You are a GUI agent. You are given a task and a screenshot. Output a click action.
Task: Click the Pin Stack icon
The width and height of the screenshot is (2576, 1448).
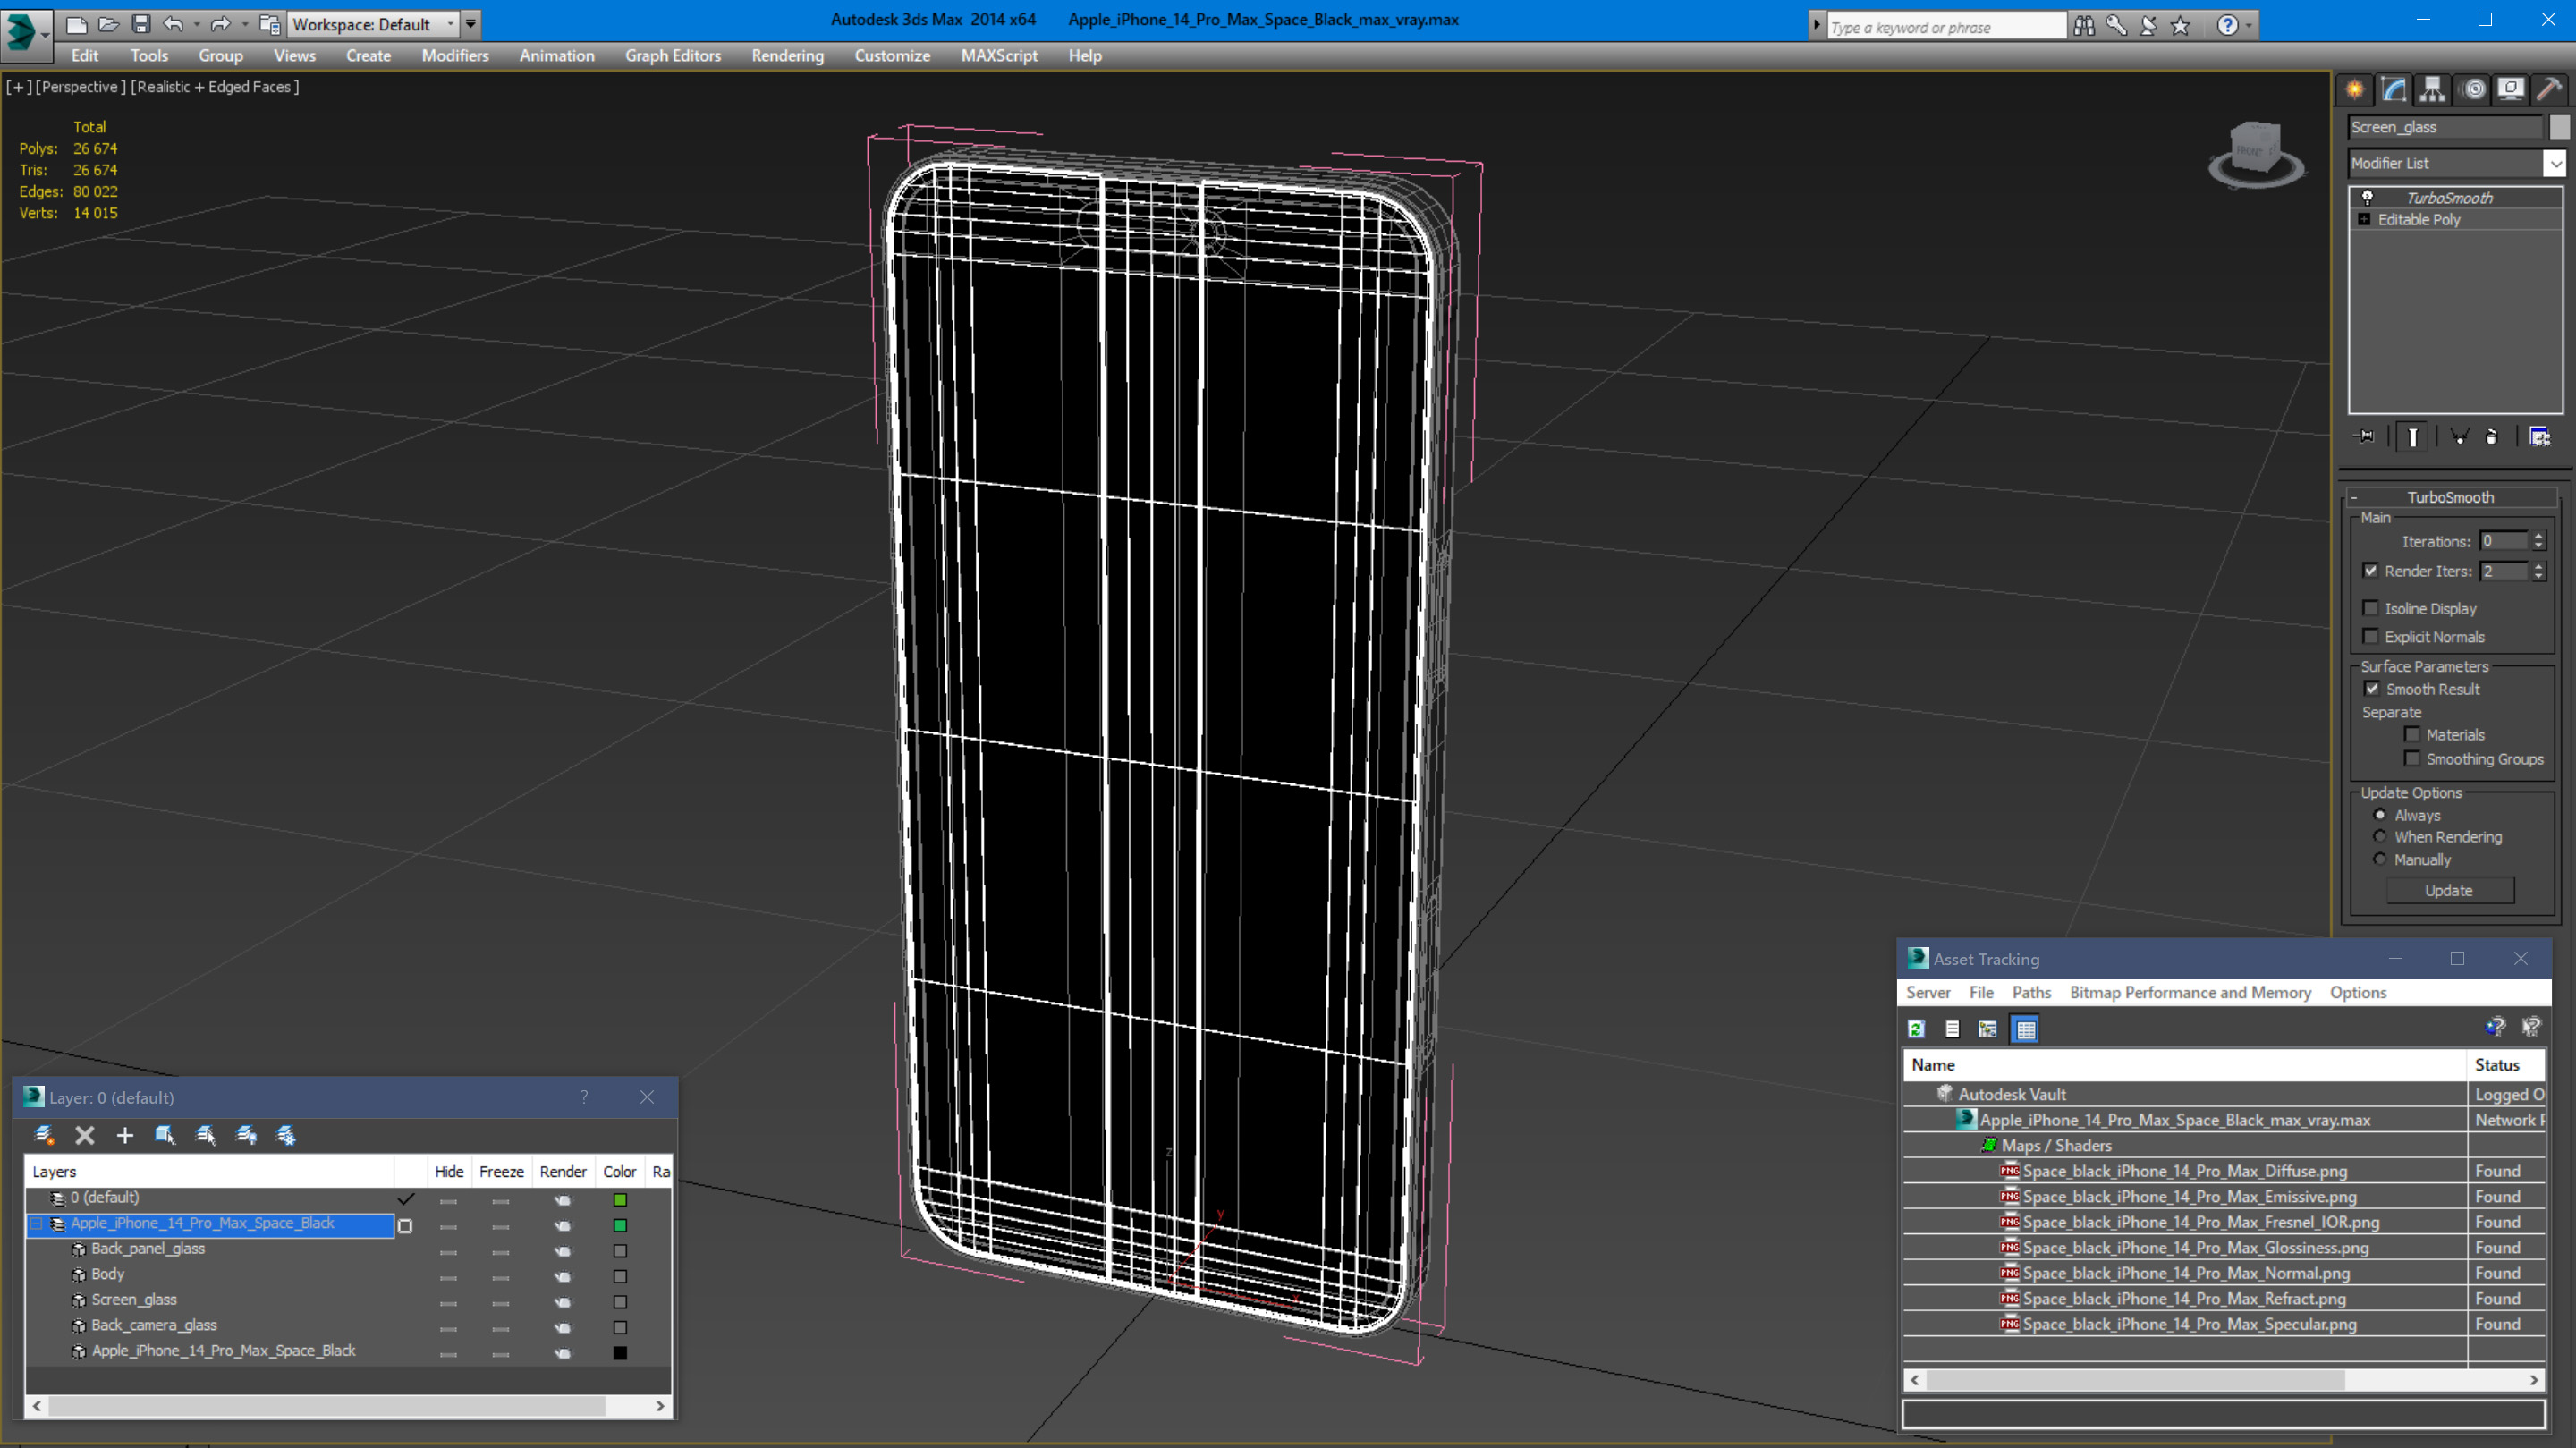pos(2365,436)
